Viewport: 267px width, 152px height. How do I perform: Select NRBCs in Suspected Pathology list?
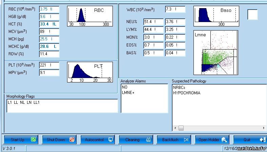coord(179,88)
